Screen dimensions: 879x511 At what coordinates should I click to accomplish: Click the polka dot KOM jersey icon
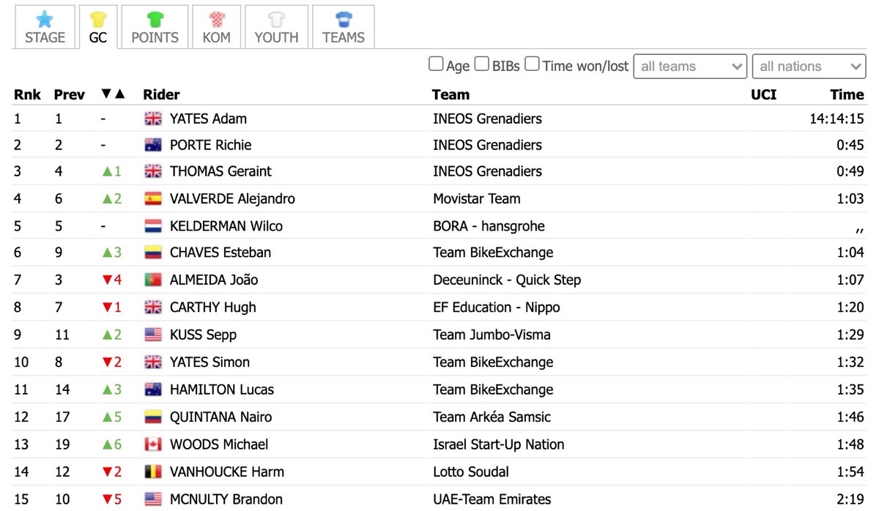click(216, 19)
